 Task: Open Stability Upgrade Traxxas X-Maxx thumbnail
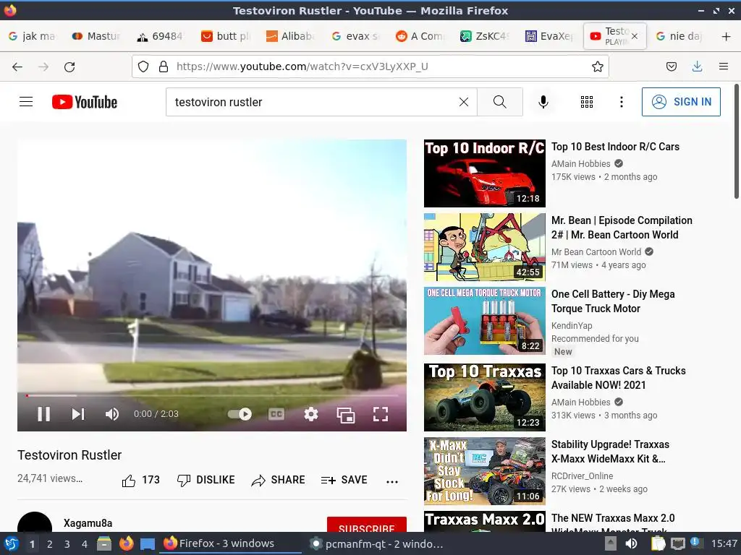484,471
